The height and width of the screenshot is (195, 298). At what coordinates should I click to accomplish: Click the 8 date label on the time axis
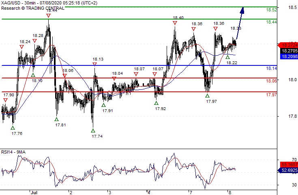(230, 193)
